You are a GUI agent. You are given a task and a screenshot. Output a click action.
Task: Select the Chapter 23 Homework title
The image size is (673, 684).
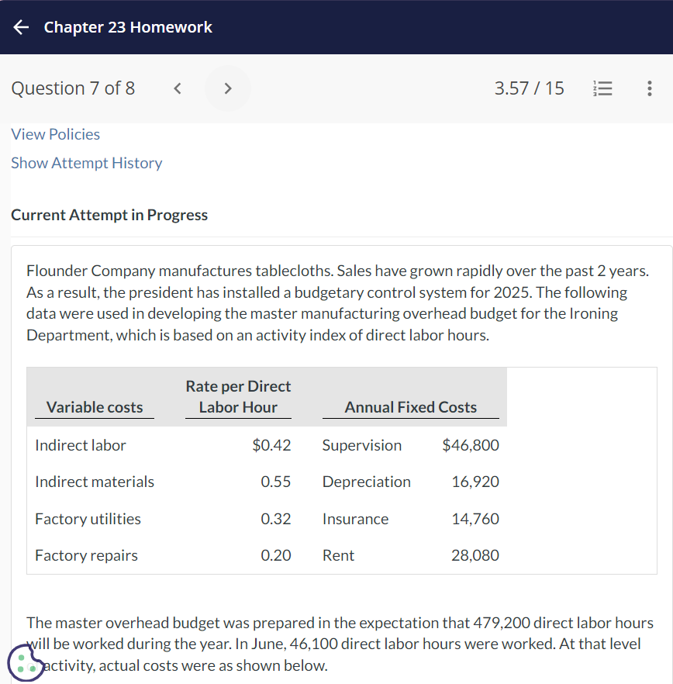(x=129, y=27)
